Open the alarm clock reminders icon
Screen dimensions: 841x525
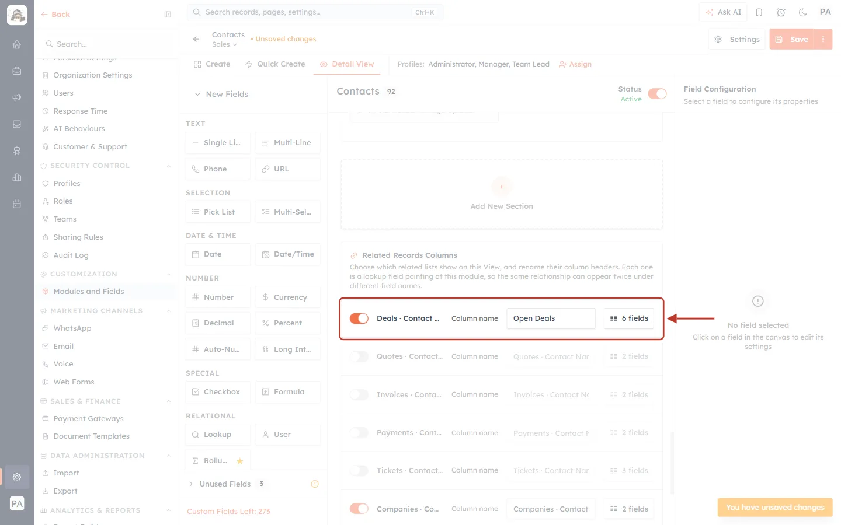click(x=781, y=12)
